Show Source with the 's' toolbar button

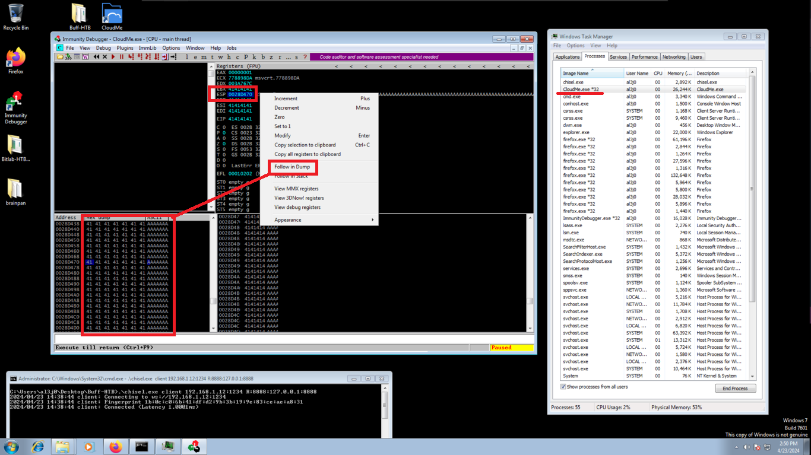tap(296, 57)
